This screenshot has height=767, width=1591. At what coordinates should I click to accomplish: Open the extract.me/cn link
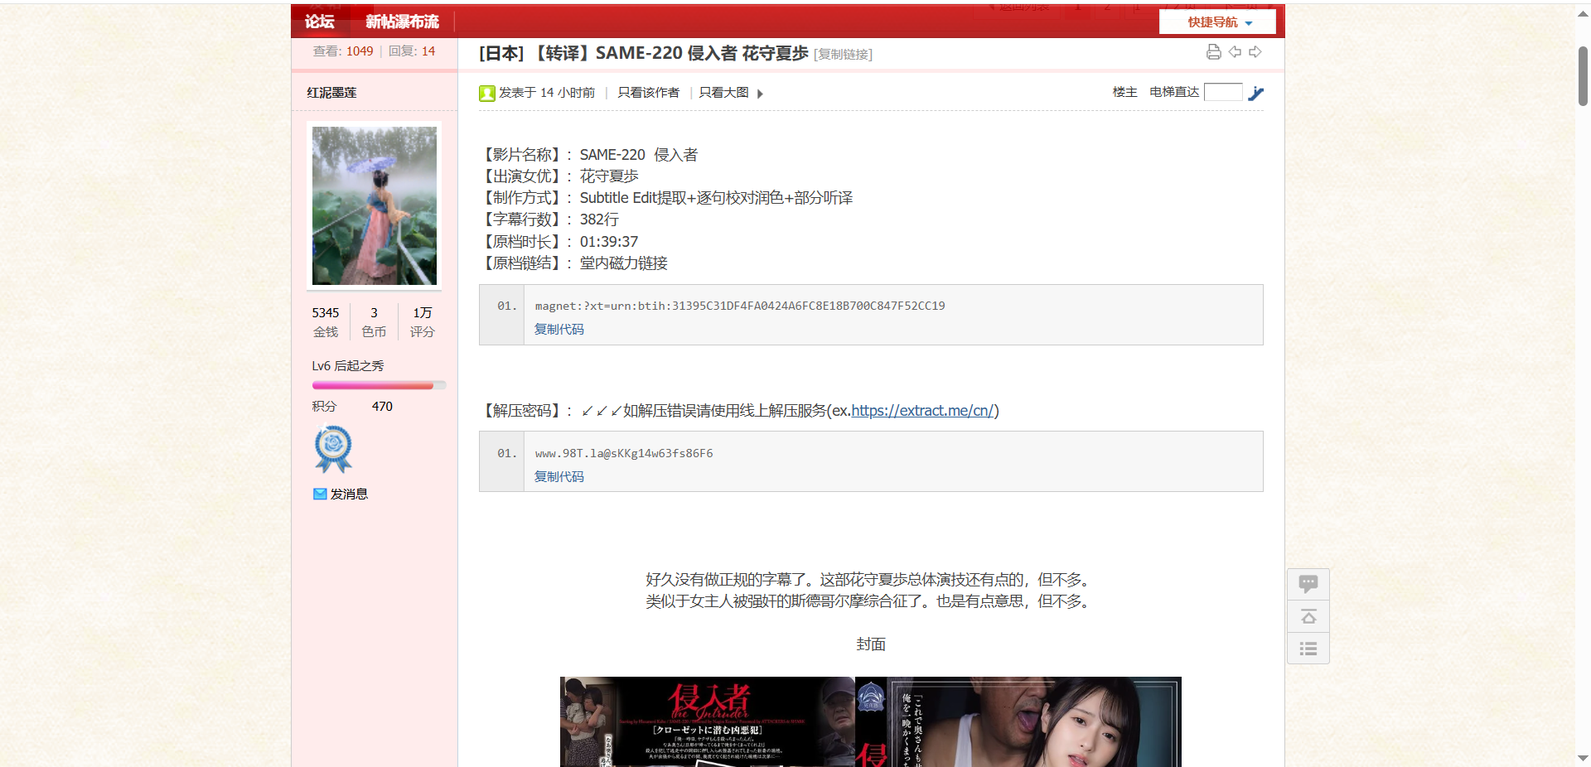(922, 411)
